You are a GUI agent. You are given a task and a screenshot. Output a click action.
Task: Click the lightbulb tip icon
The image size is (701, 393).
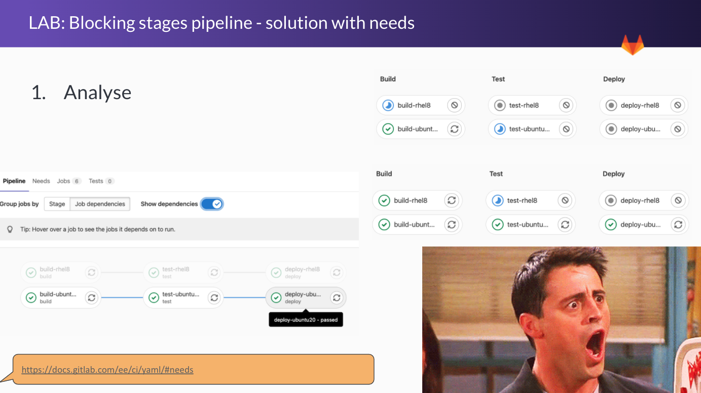click(x=10, y=229)
